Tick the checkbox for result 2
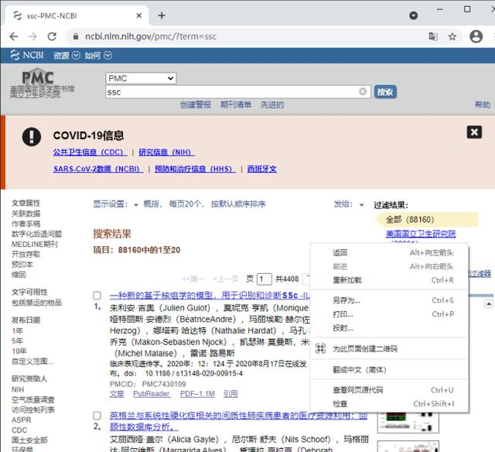Viewport: 495px width, 452px height. coord(97,416)
